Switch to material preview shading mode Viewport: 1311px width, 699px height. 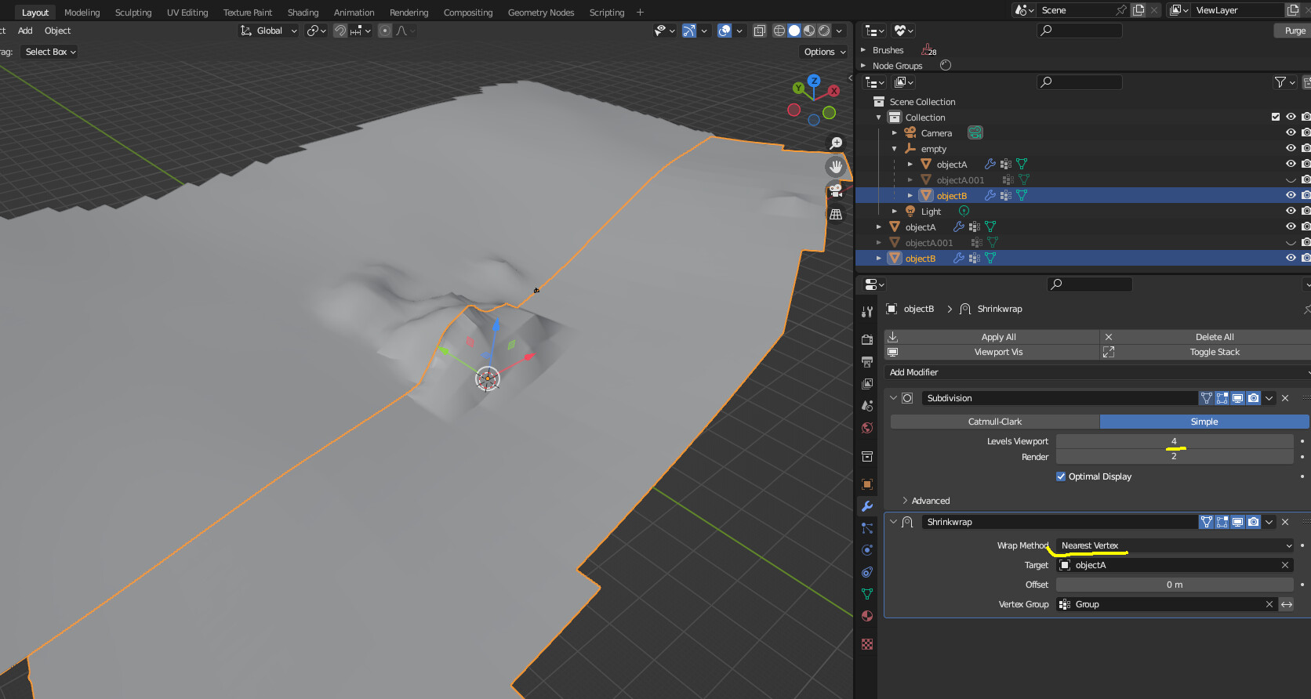pyautogui.click(x=809, y=31)
